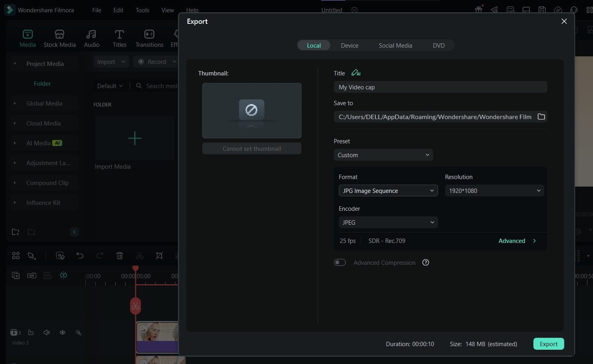The width and height of the screenshot is (593, 364).
Task: Open the View menu
Action: (x=168, y=10)
